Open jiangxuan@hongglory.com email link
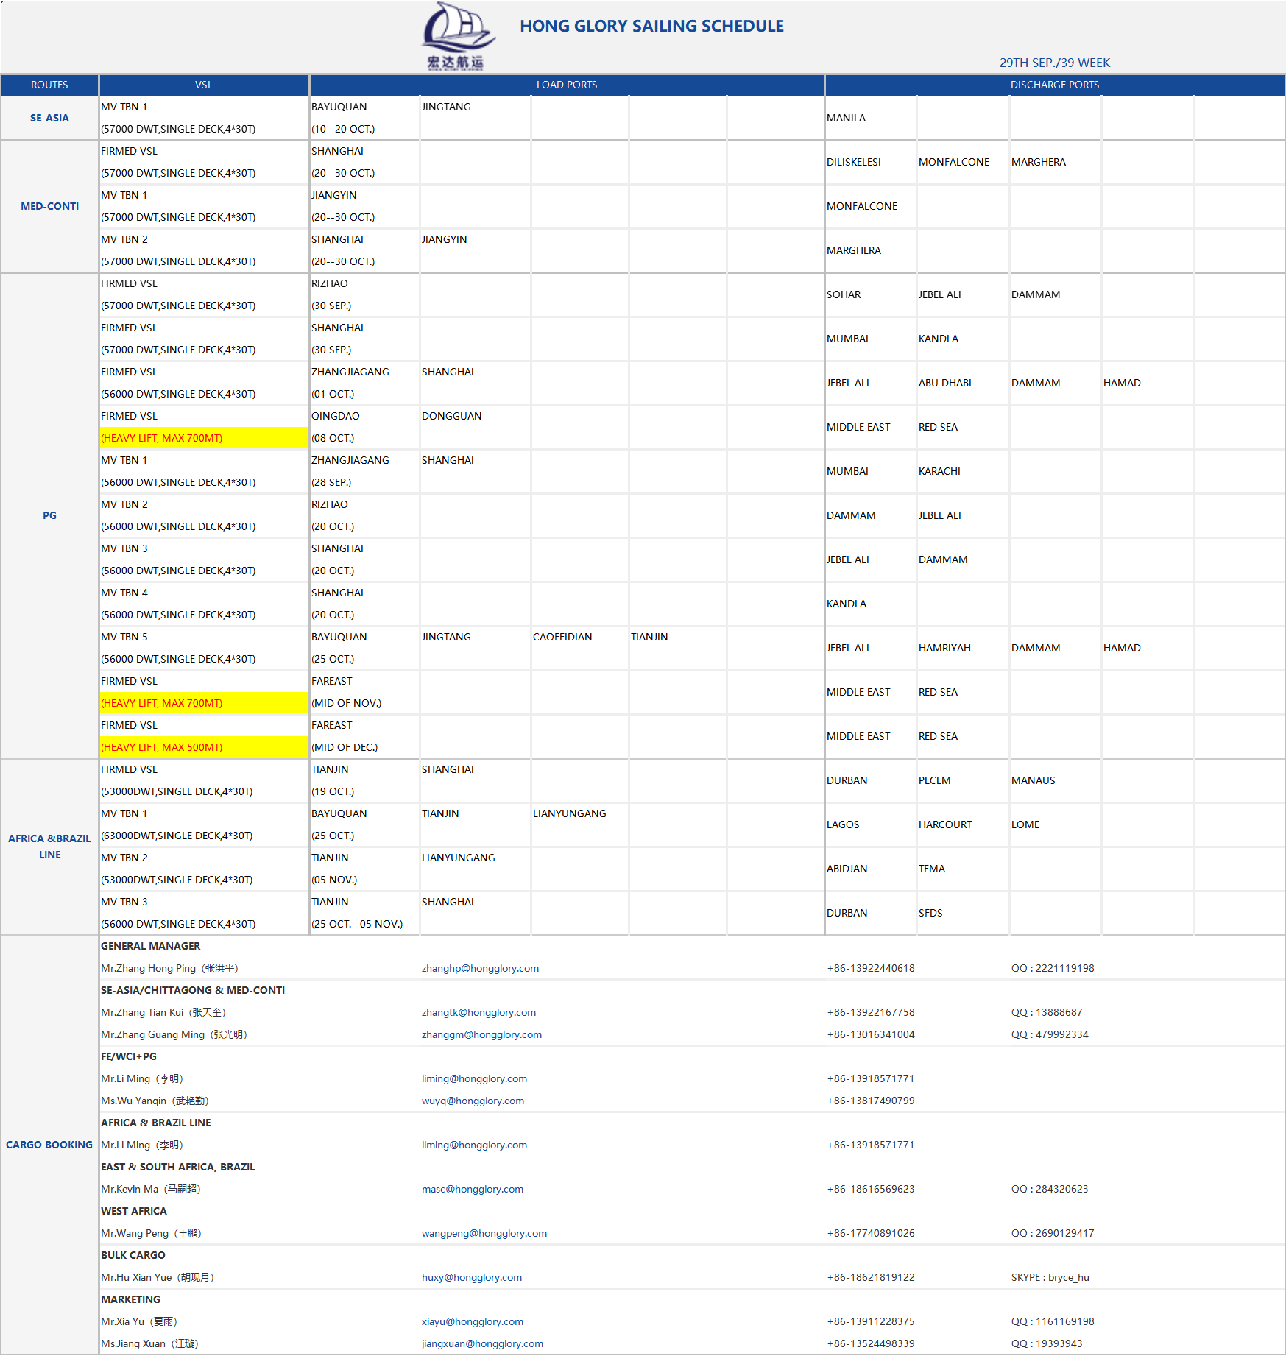This screenshot has height=1356, width=1286. coord(482,1343)
